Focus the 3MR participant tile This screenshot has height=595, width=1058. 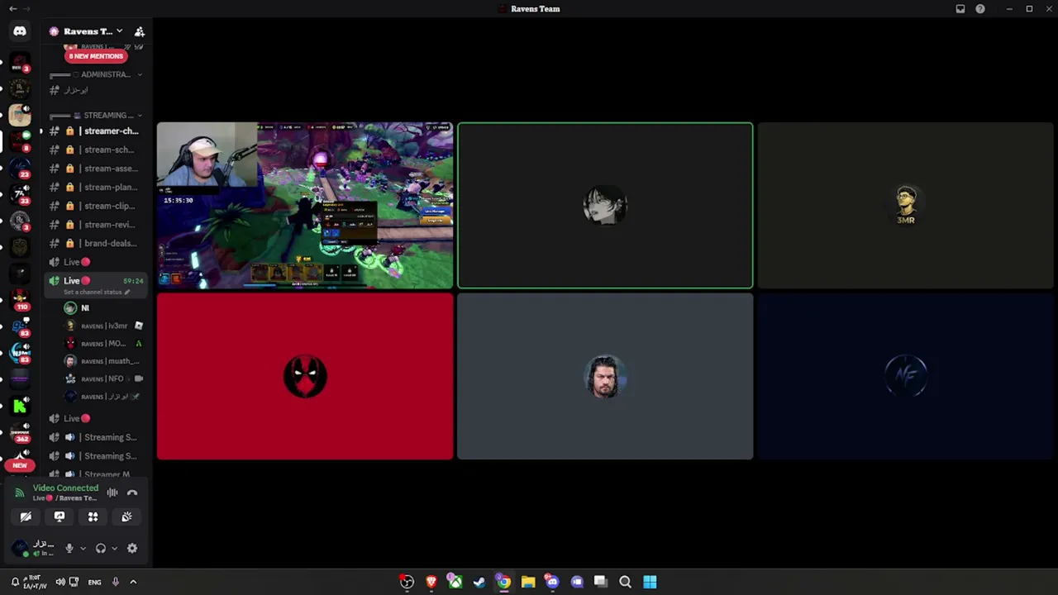[x=906, y=206]
